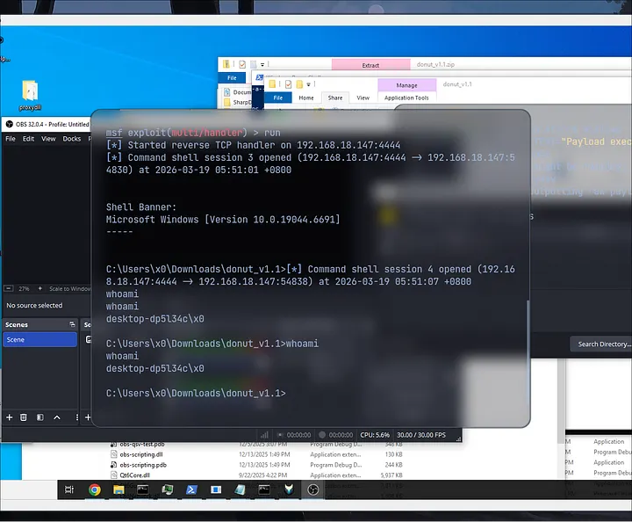This screenshot has width=632, height=522.
Task: Move the scene up with the arrow icon
Action: point(57,417)
